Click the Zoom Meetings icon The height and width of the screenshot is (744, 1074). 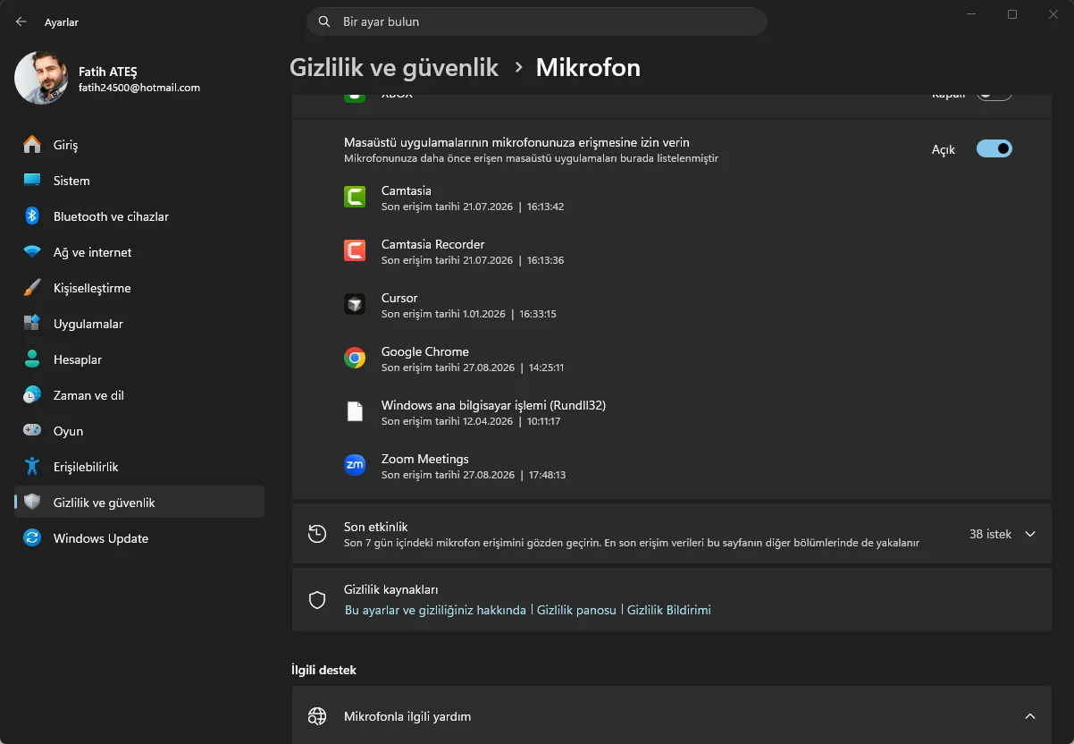pos(355,465)
